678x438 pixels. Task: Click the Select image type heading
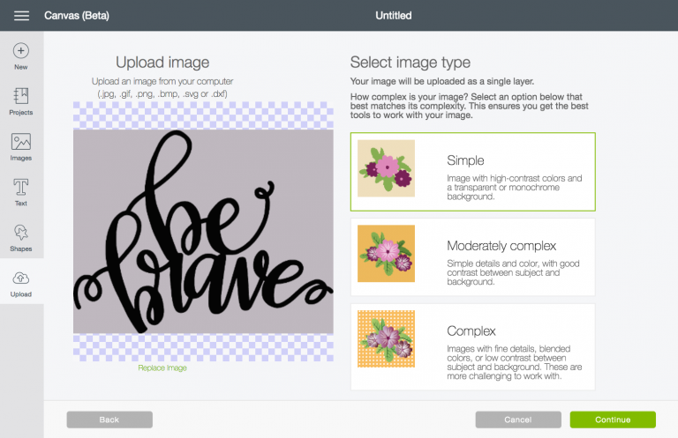pos(410,63)
